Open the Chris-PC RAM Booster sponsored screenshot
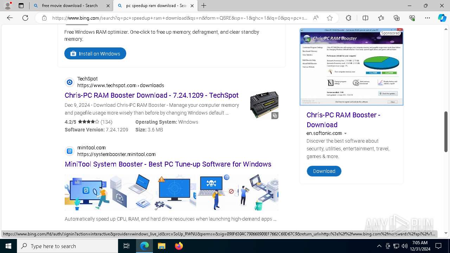Viewport: 450px width, 253px height. [352, 67]
